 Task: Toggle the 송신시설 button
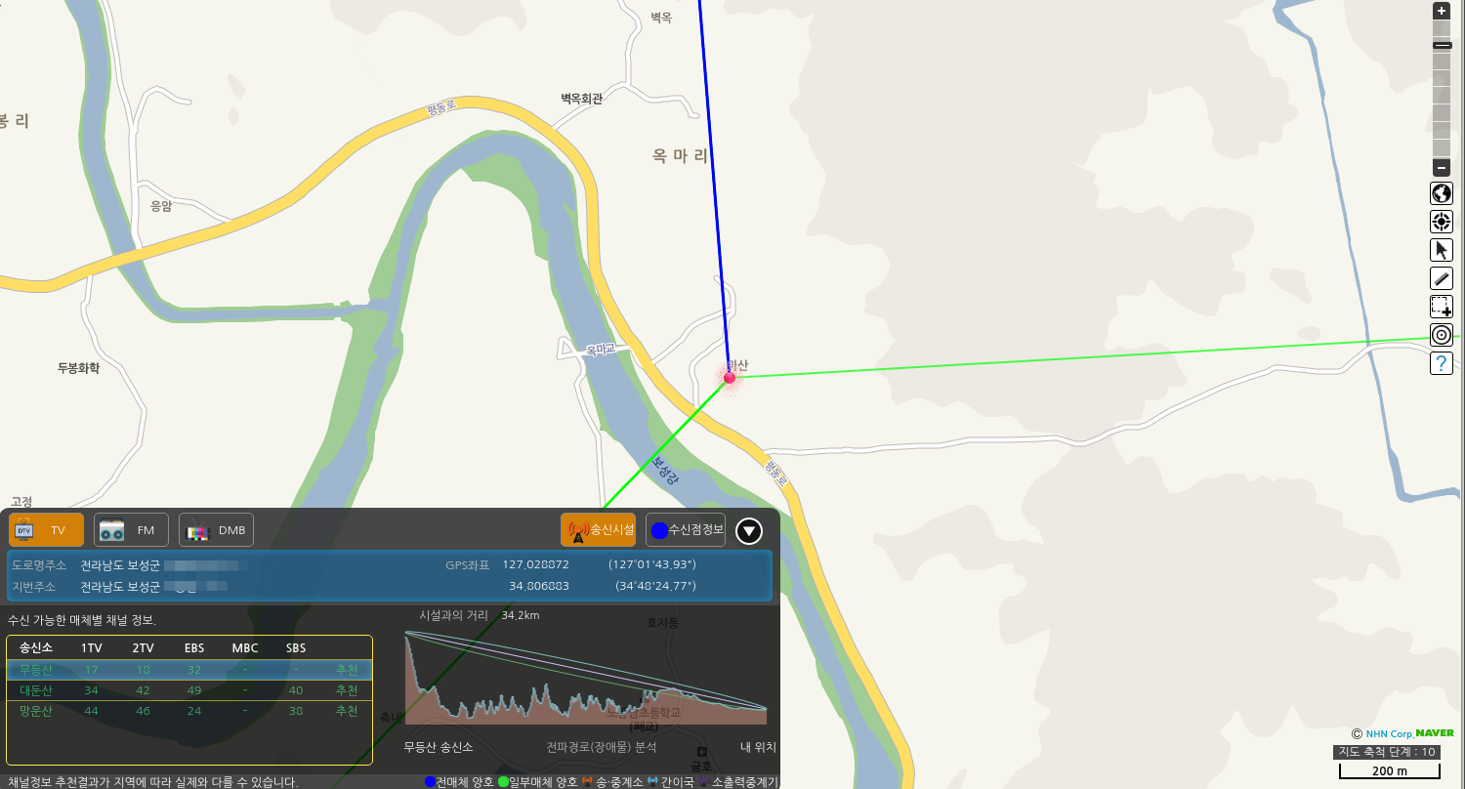point(599,530)
